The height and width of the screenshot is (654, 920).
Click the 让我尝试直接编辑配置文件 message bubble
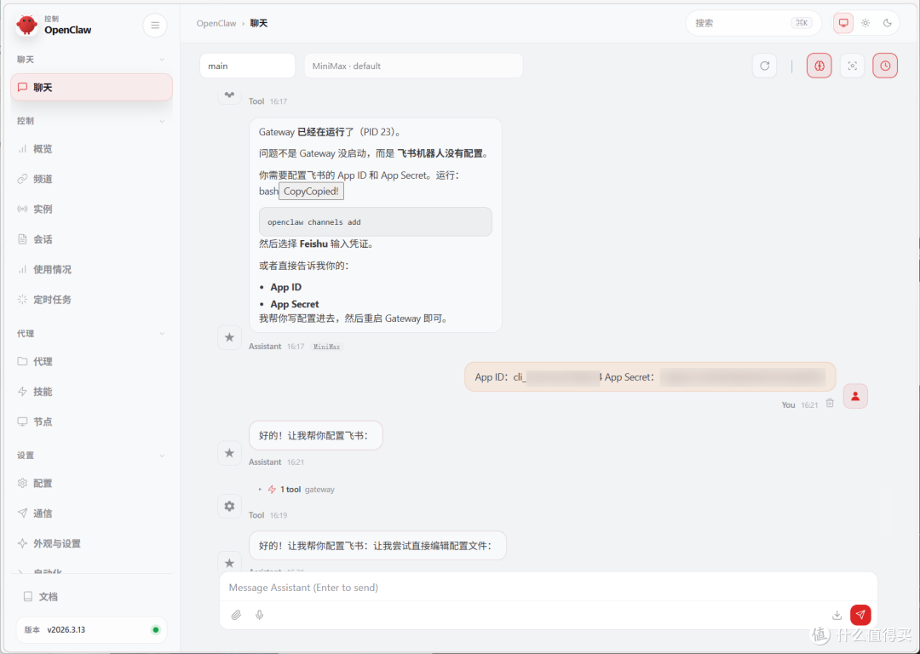tap(377, 546)
